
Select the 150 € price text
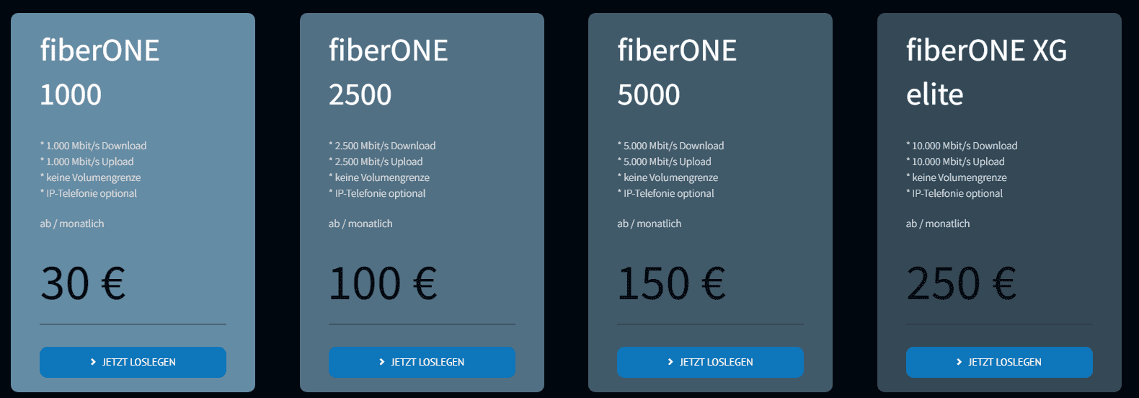tap(671, 283)
